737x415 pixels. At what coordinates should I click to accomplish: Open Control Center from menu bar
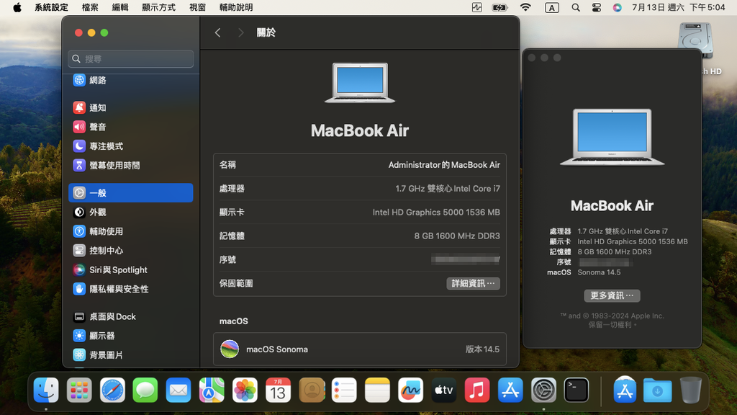pos(597,7)
